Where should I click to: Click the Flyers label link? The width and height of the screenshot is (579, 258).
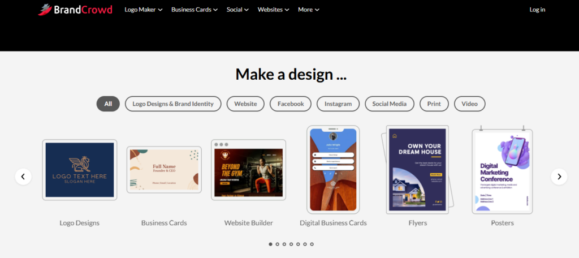tap(417, 223)
